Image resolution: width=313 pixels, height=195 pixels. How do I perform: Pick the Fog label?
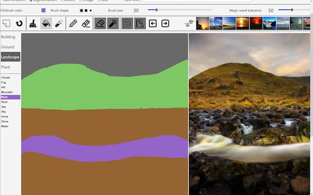[x=4, y=82]
